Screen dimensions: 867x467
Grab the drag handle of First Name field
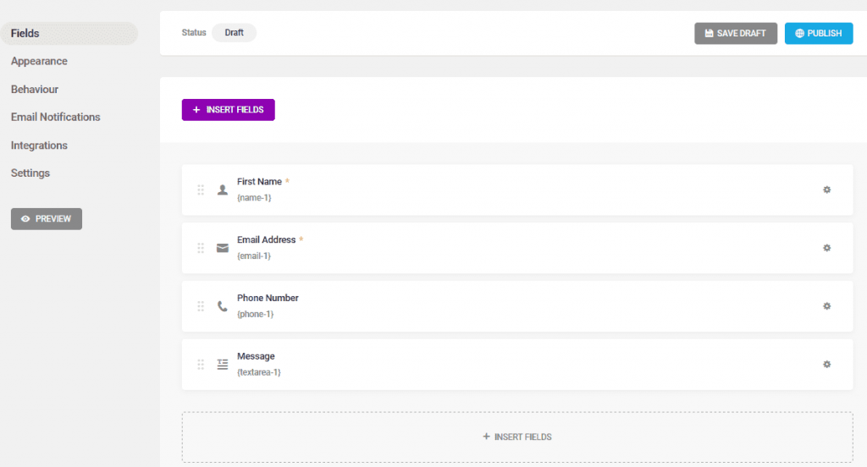(201, 190)
